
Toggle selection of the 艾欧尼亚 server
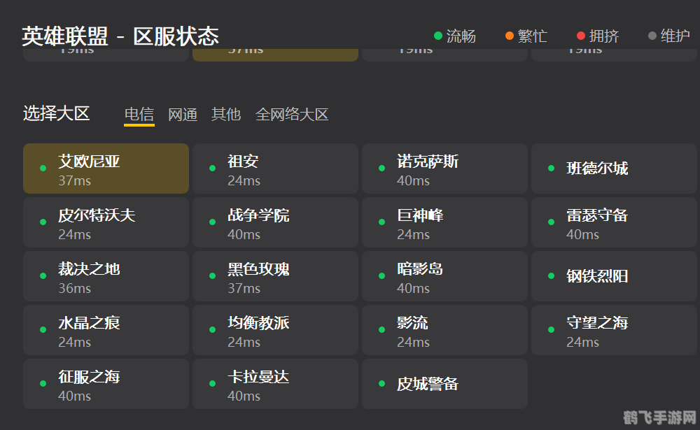(105, 168)
